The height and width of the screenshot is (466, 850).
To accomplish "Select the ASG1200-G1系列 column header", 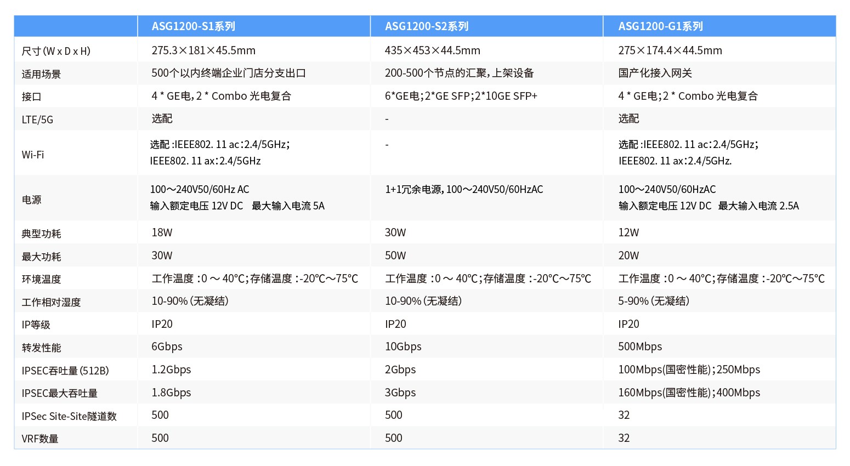I will [x=660, y=26].
